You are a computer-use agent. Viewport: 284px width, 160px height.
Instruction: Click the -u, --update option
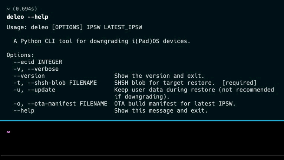point(34,90)
